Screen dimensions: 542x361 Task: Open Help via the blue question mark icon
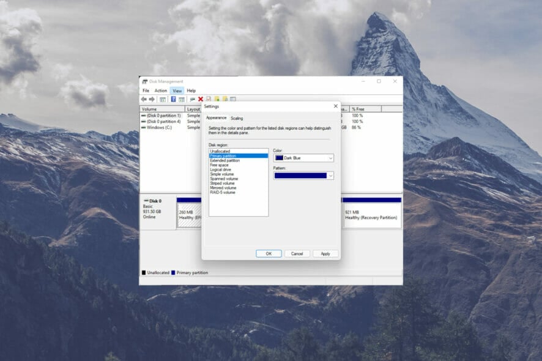173,97
